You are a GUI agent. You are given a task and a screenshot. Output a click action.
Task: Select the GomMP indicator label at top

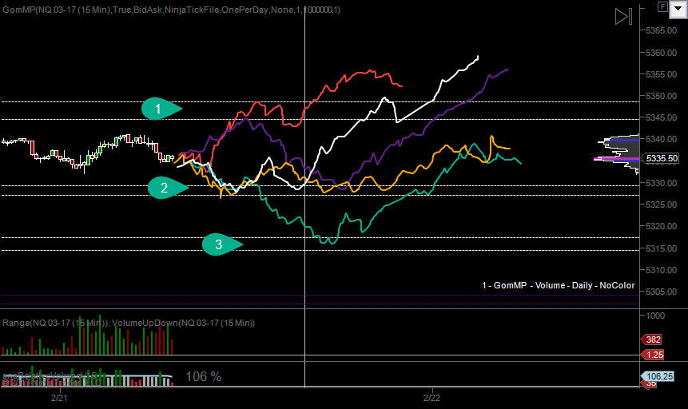171,10
